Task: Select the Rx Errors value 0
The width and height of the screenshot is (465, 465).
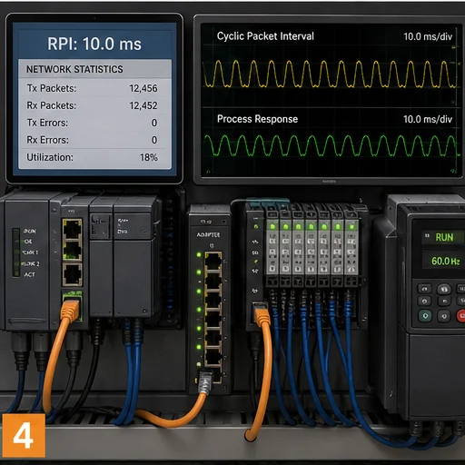Action: coord(154,140)
